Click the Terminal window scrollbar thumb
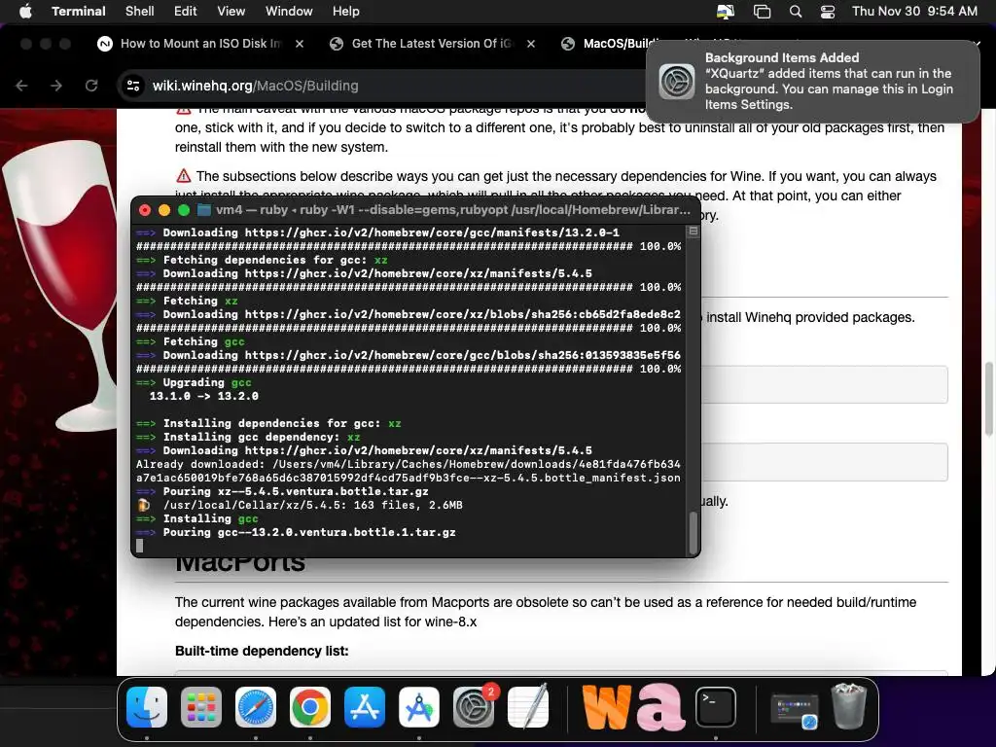The height and width of the screenshot is (747, 996). tap(693, 532)
